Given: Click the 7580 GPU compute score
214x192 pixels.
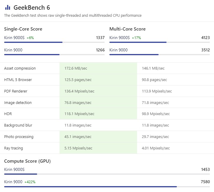Looking at the screenshot, I should click(x=205, y=182).
